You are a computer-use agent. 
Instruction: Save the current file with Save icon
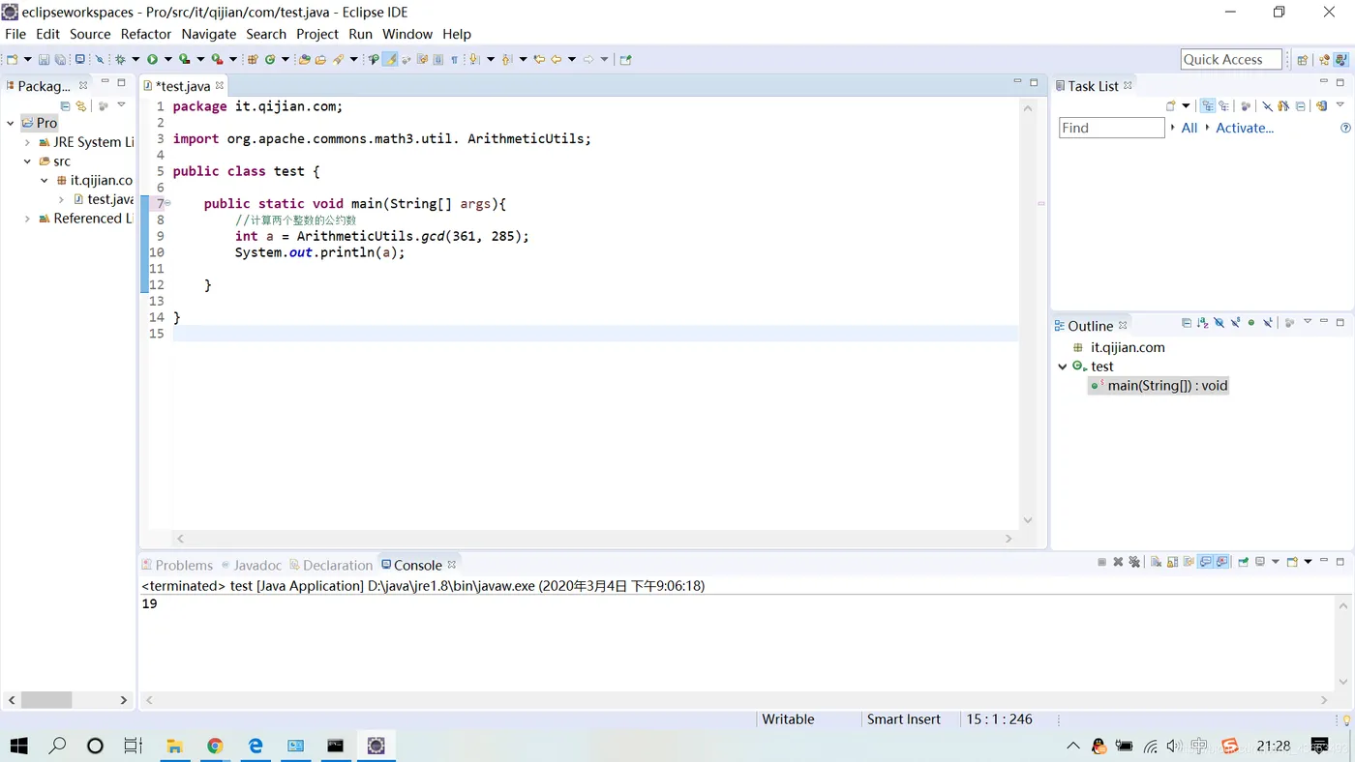44,59
